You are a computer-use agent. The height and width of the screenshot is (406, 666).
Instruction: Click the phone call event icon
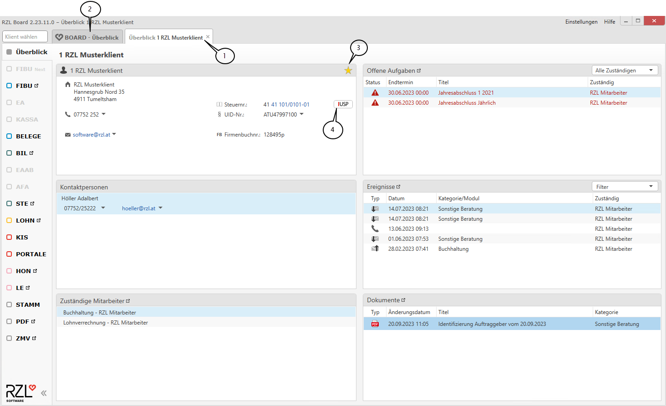375,229
